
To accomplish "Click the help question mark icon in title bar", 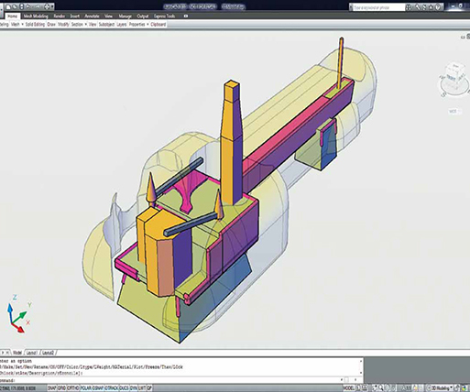I will point(439,7).
